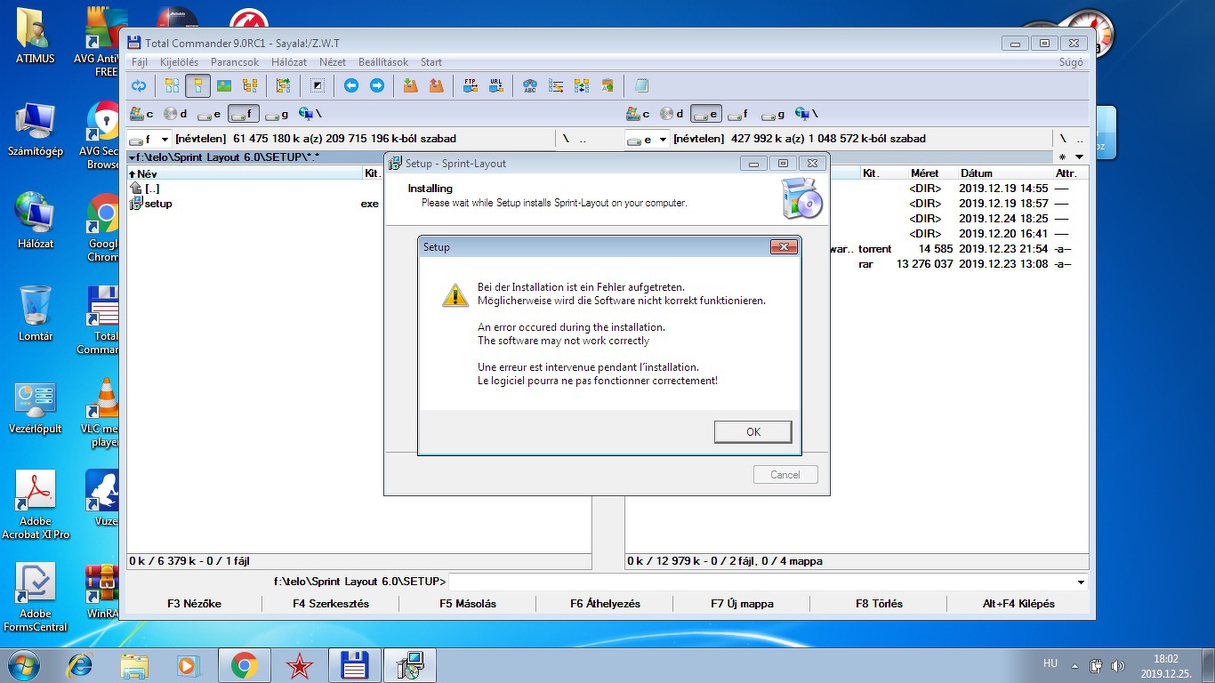Click the branch view toolbar icon with green arrow
The height and width of the screenshot is (683, 1215).
tap(283, 85)
